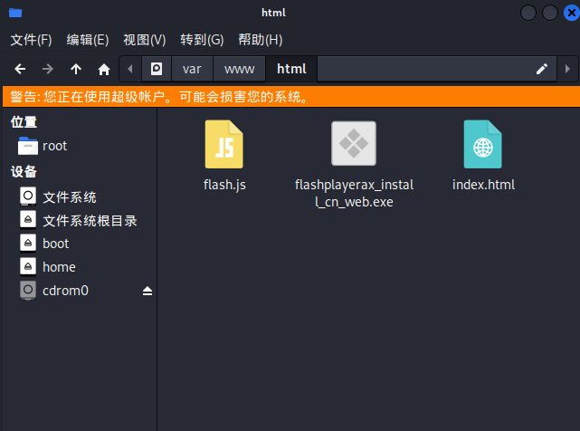Open the 编辑(E) menu
The height and width of the screenshot is (431, 580).
[x=88, y=40]
